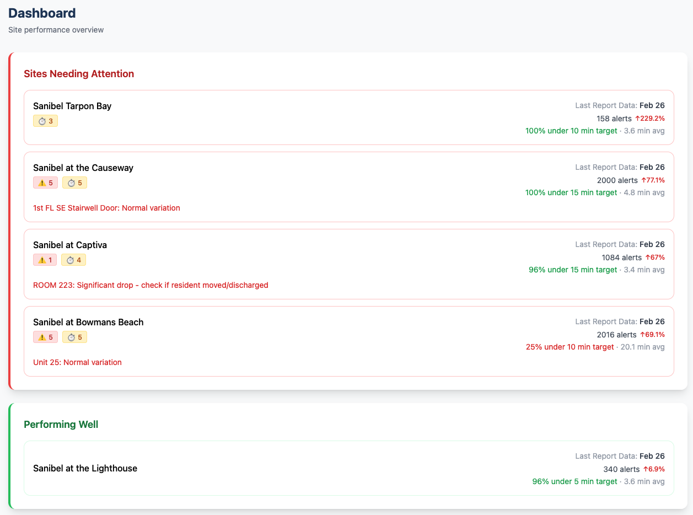
Task: Click the warning badge on Sanibel at Bowmans Beach
Action: pos(45,336)
